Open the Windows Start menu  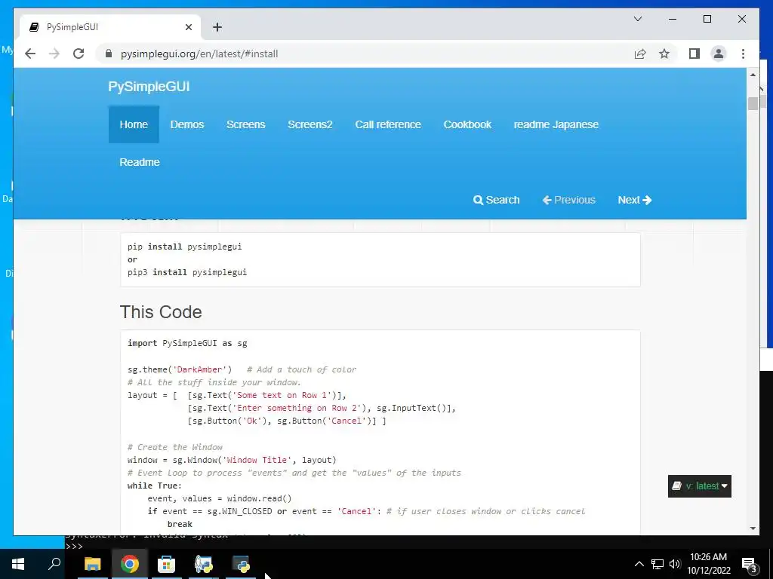(x=18, y=564)
